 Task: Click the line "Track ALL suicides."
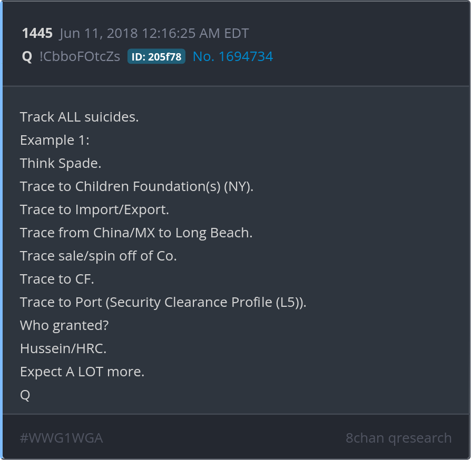tap(79, 117)
